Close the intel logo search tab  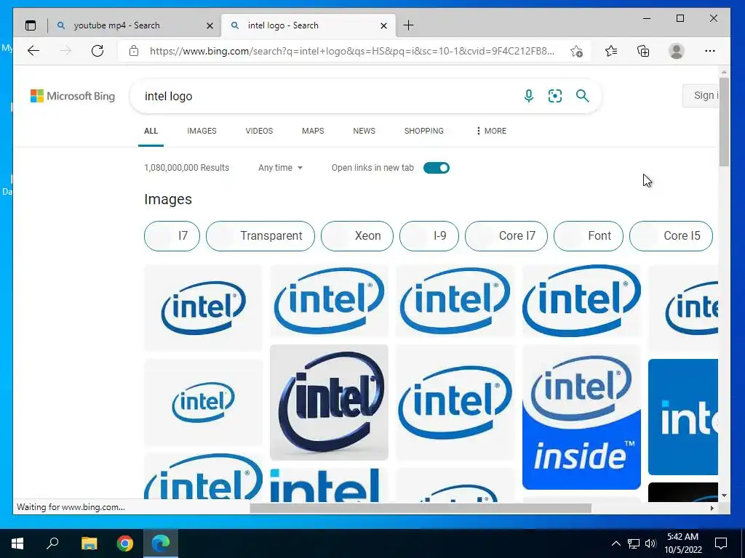point(384,25)
